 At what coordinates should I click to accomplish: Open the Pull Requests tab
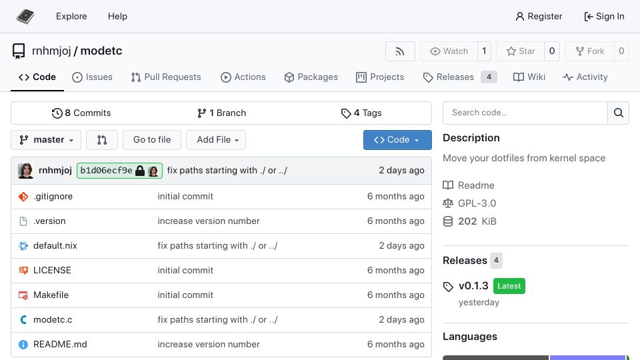pyautogui.click(x=166, y=77)
